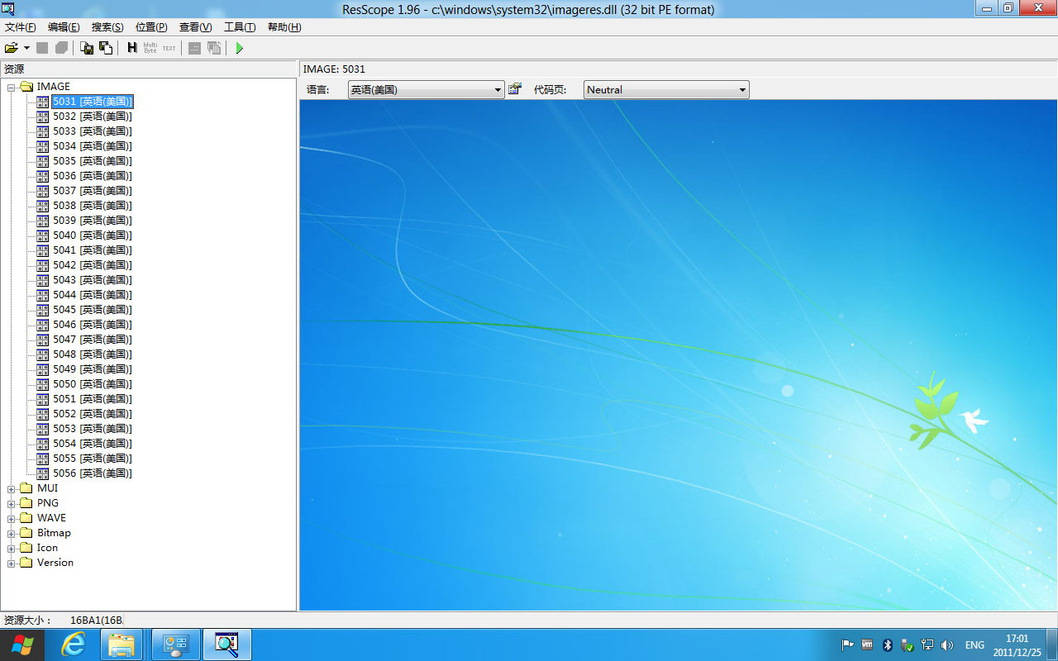This screenshot has width=1058, height=661.
Task: Open the 工具(T) menu
Action: point(240,27)
